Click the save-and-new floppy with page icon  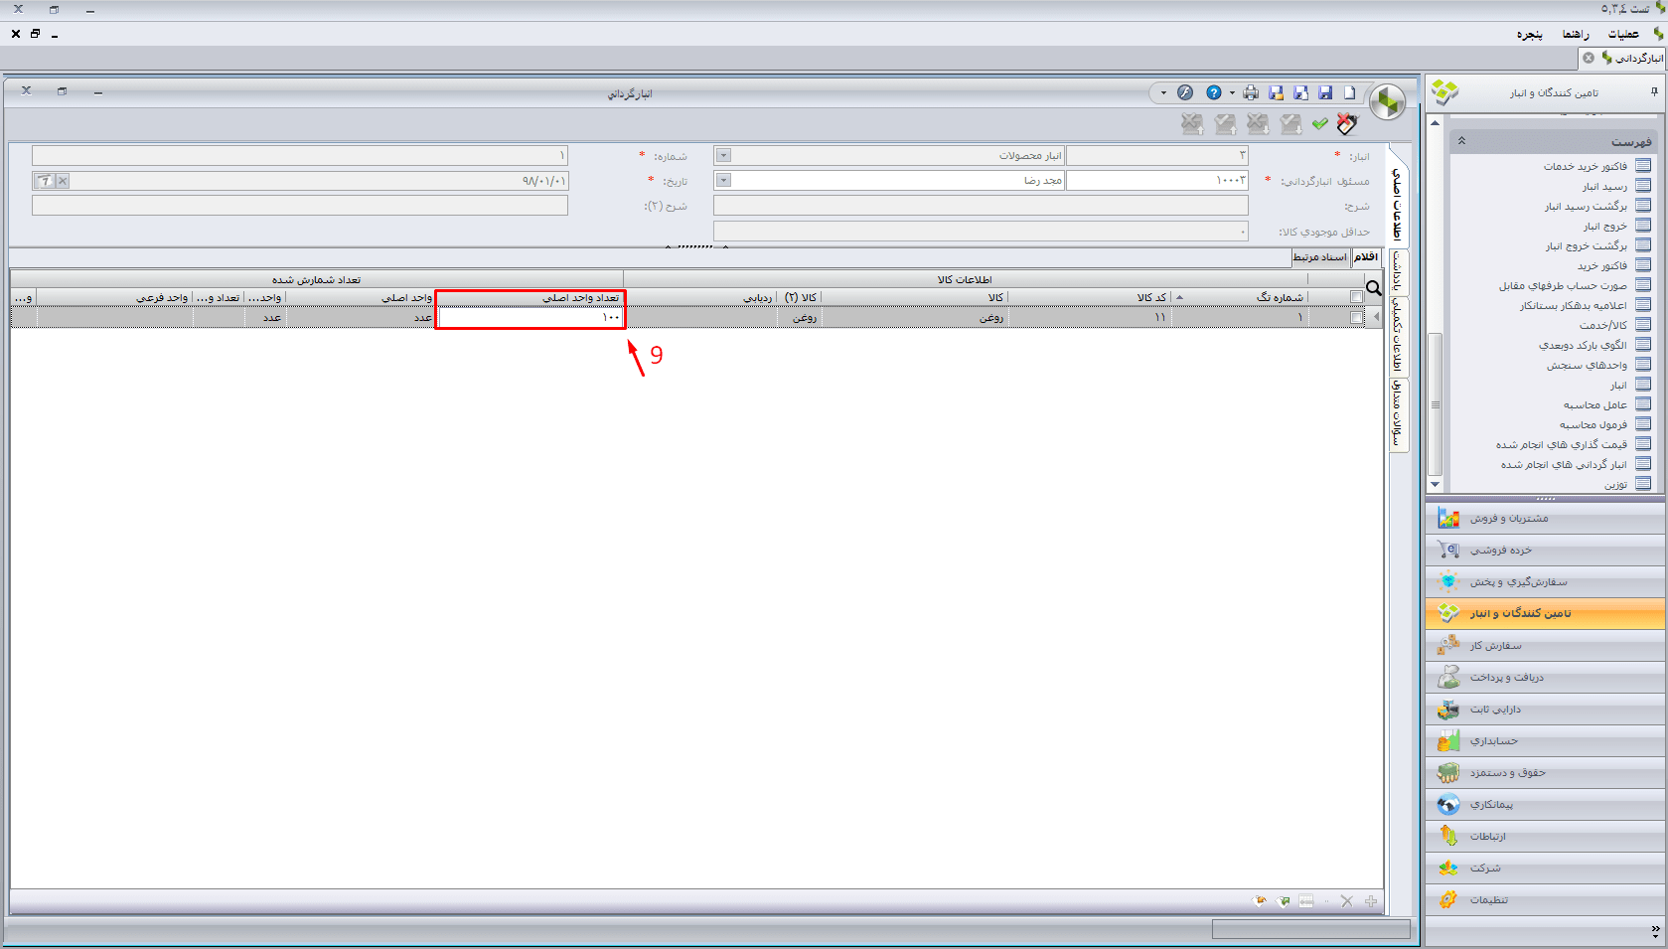(x=1300, y=92)
